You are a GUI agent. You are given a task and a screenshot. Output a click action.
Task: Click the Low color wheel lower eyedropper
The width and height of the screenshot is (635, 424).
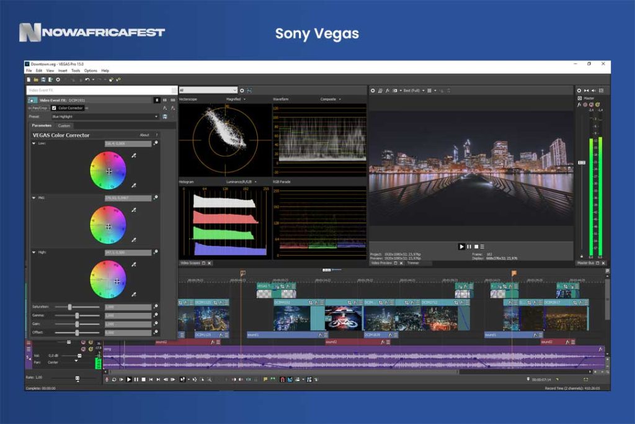[x=134, y=185]
